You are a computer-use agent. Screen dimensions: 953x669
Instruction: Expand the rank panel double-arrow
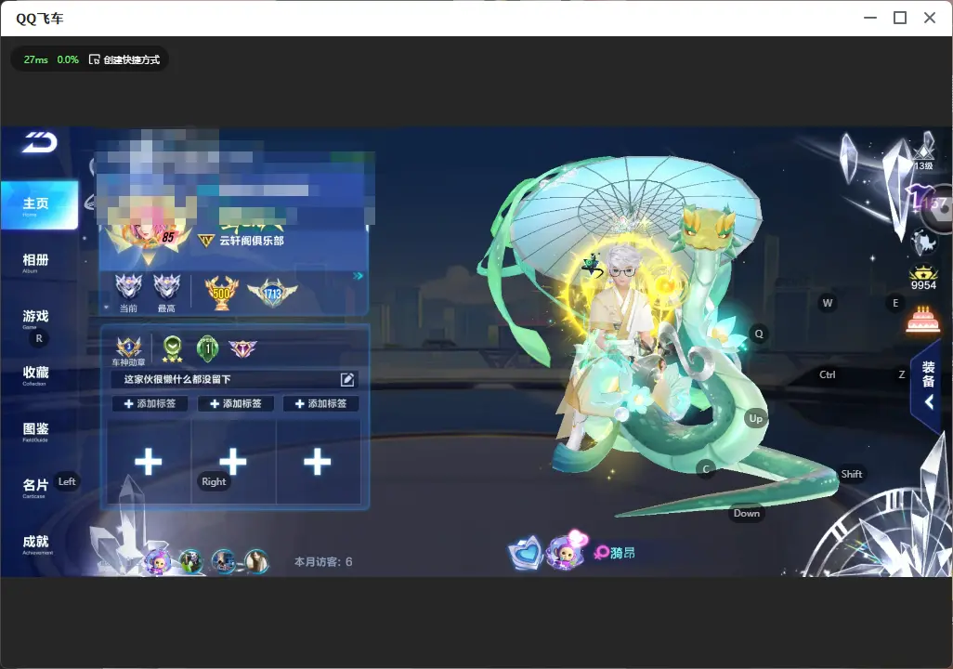point(358,276)
